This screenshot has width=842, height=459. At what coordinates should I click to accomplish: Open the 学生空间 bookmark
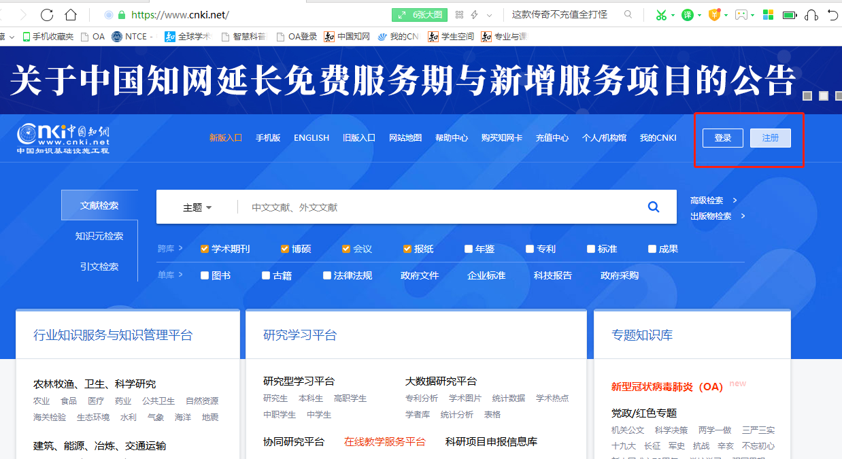point(451,37)
